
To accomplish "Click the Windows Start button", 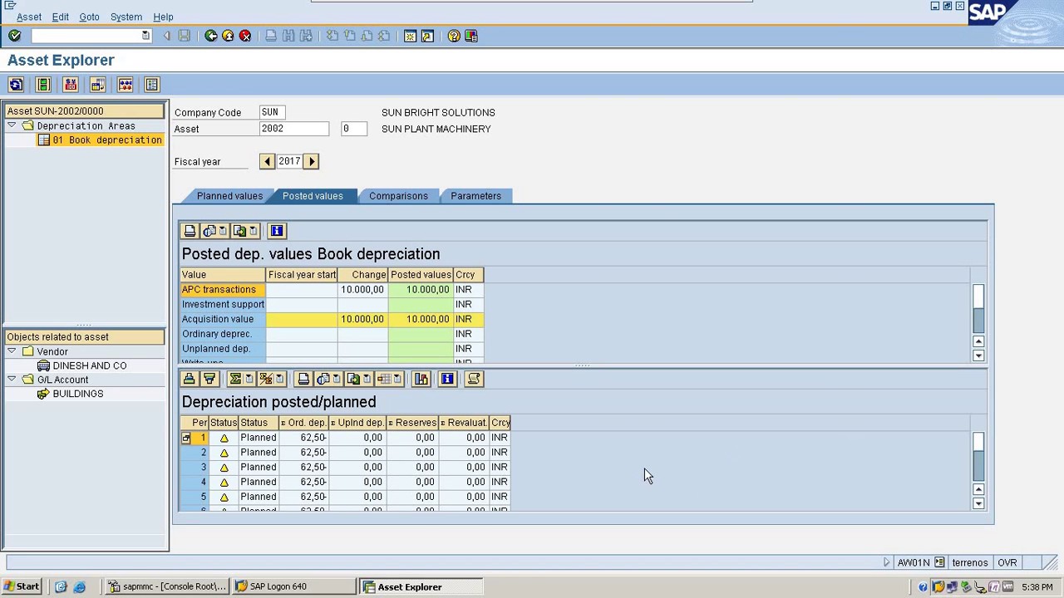I will click(22, 586).
